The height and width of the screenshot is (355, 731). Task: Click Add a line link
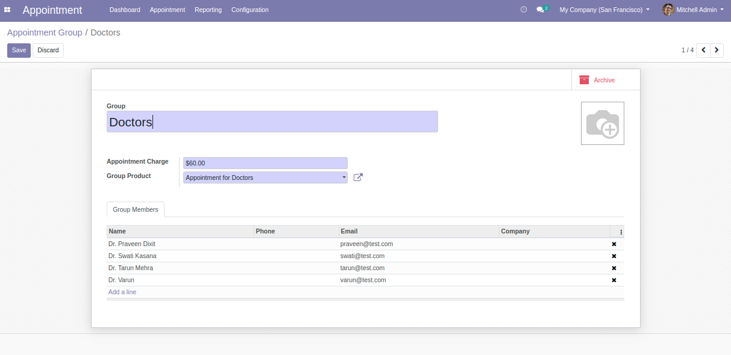tap(122, 292)
